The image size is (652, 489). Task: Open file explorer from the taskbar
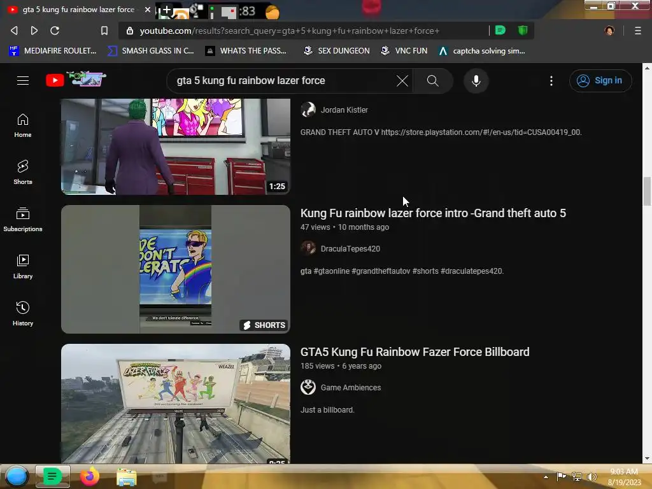pos(127,477)
